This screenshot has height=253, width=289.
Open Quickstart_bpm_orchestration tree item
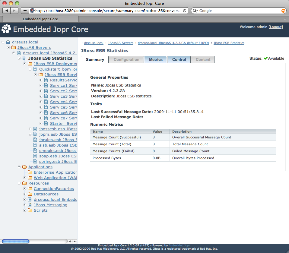(58, 69)
